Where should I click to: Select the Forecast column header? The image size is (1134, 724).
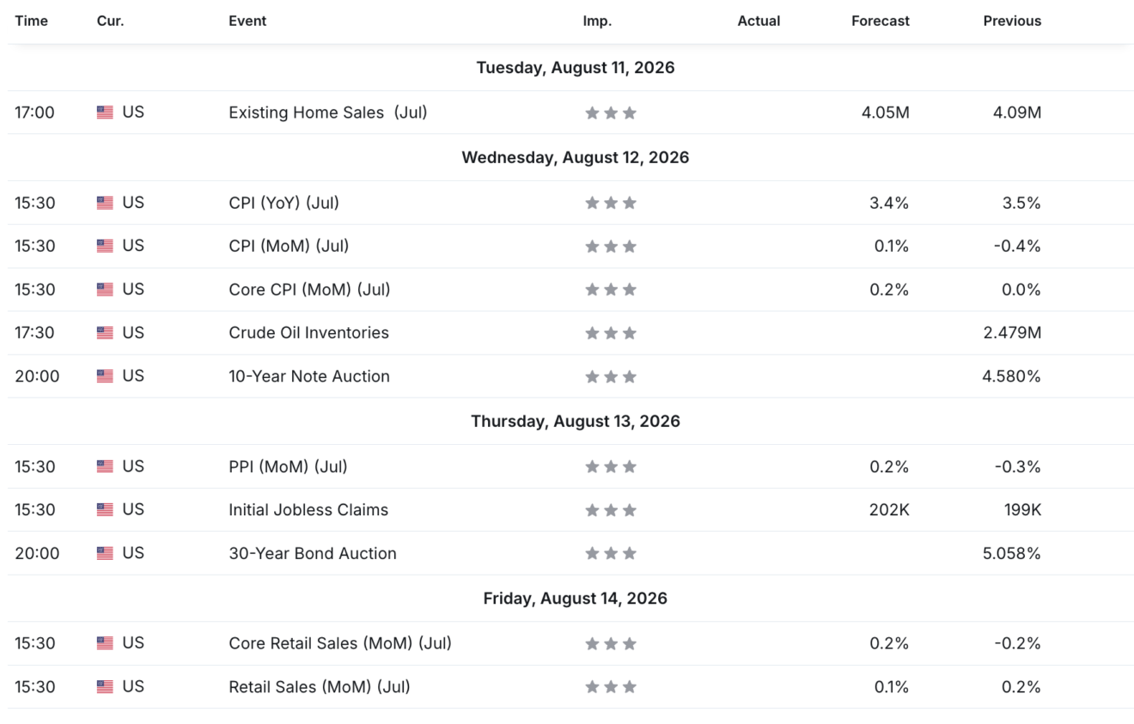click(x=881, y=21)
